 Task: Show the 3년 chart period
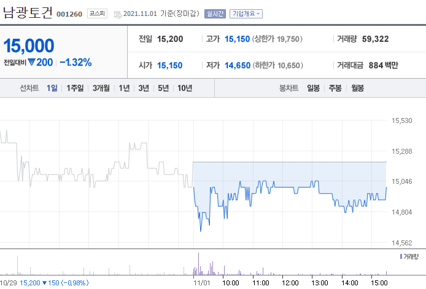[144, 88]
